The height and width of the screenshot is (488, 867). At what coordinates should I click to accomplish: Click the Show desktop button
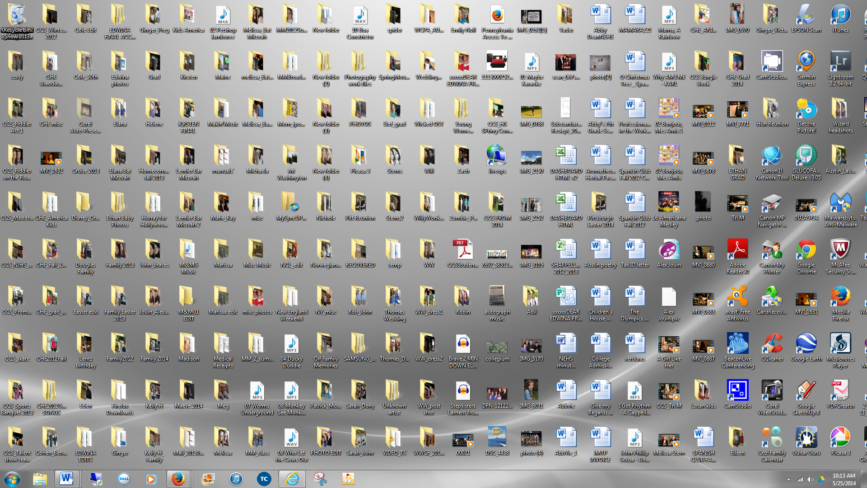pos(864,479)
